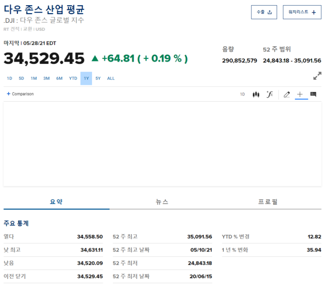This screenshot has width=324, height=286.
Task: Click the empty chart area
Action: tap(163, 144)
